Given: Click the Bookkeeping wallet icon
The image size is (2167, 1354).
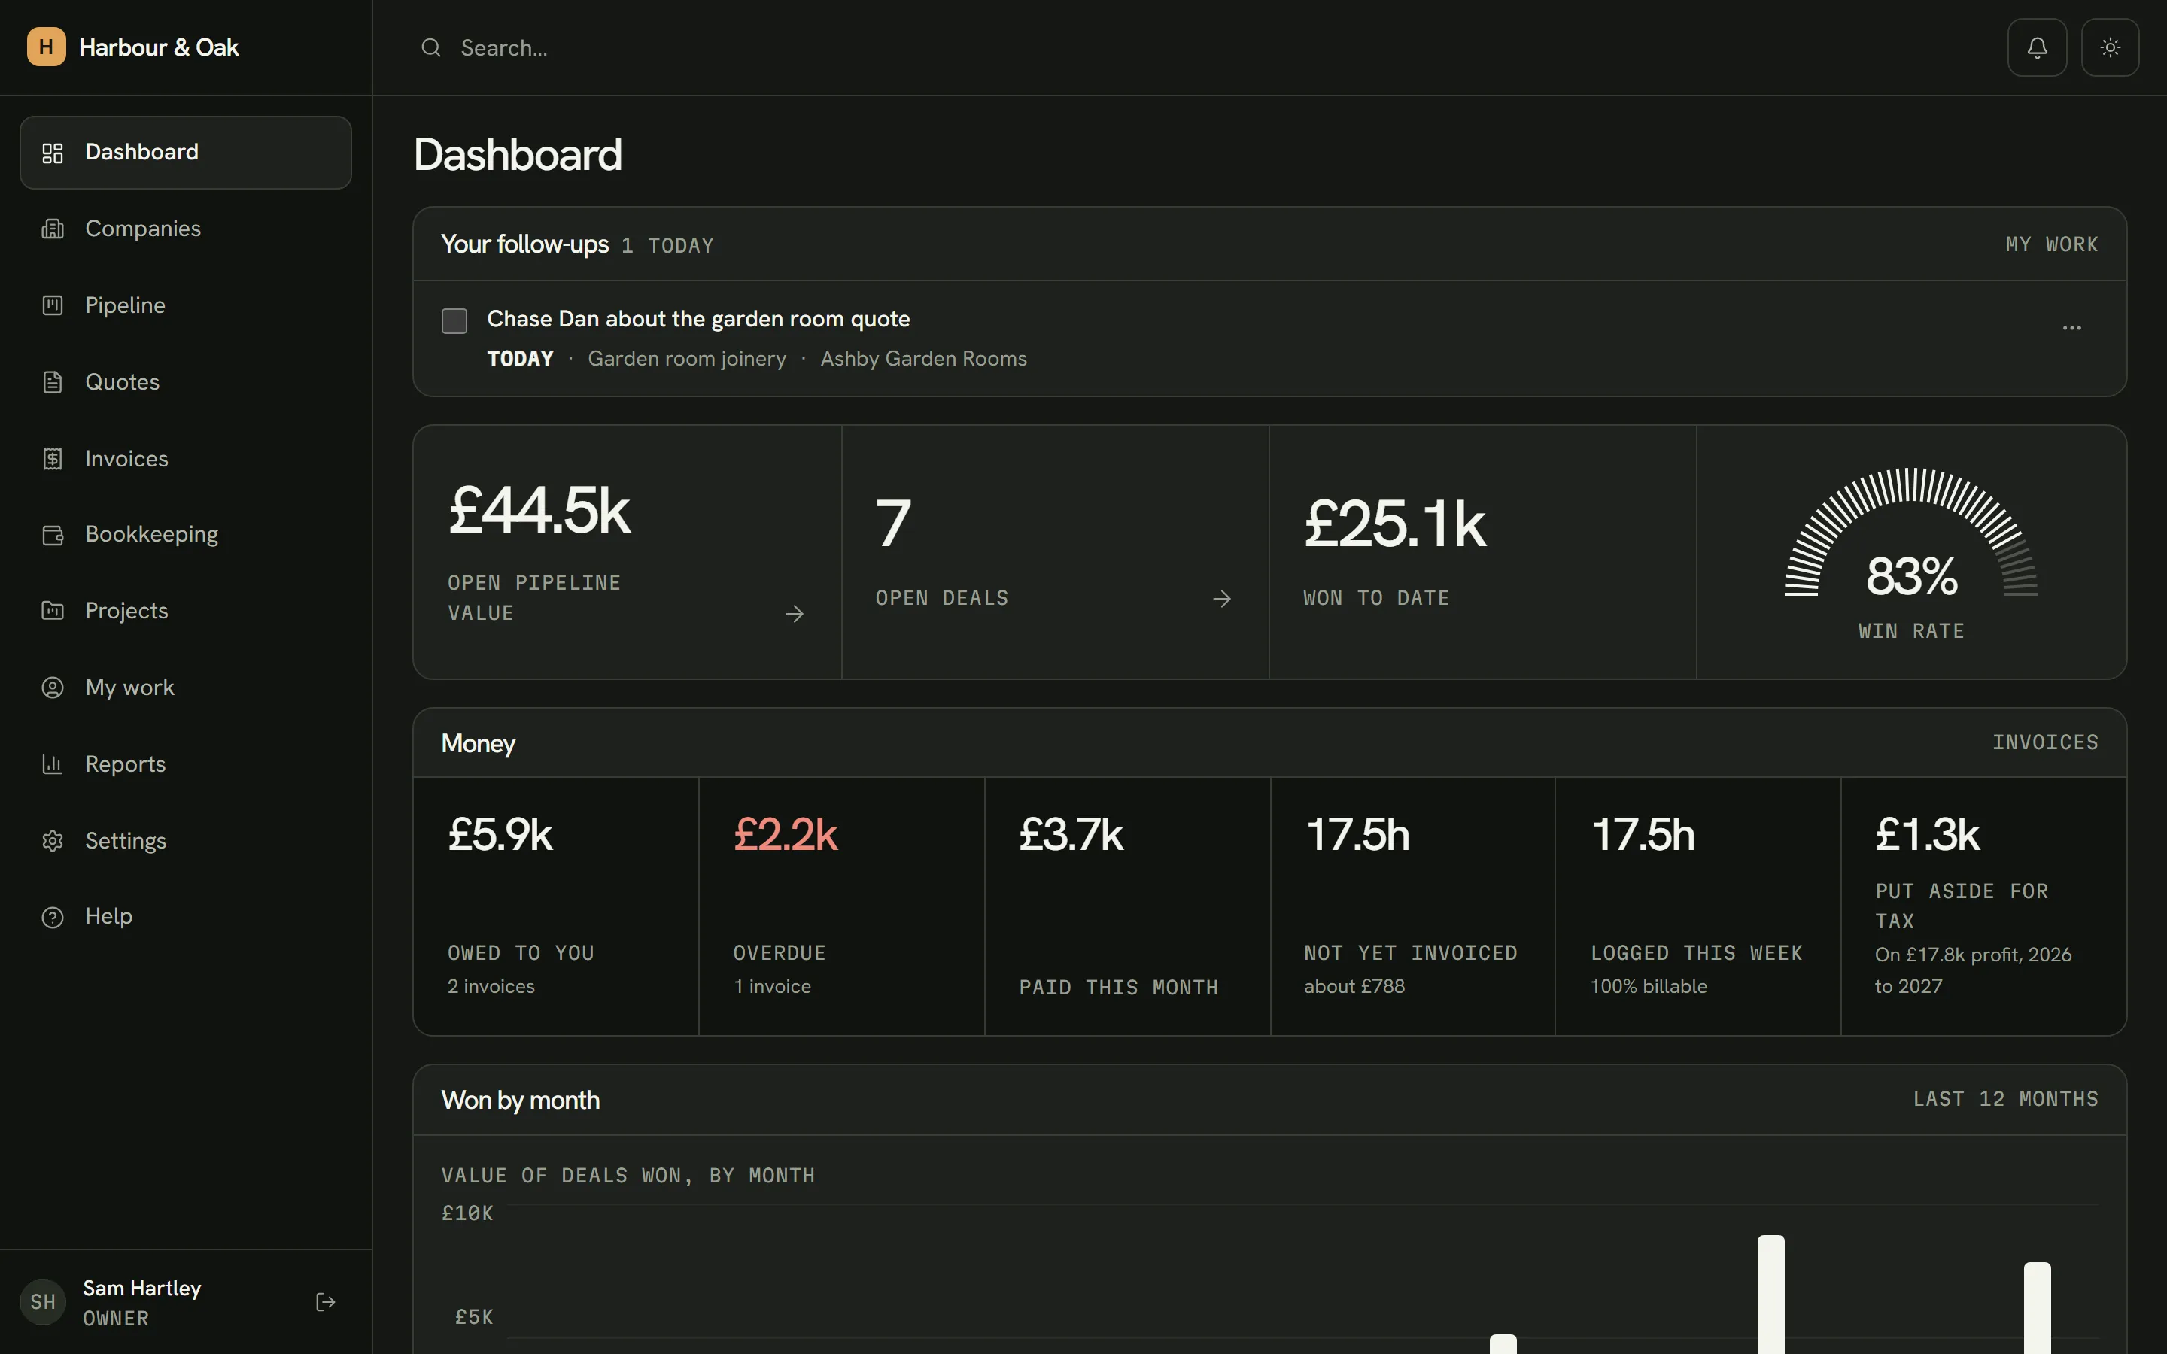Looking at the screenshot, I should tap(53, 535).
